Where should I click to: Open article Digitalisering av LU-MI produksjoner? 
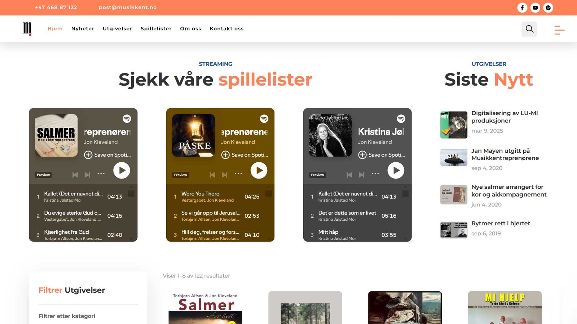point(505,117)
